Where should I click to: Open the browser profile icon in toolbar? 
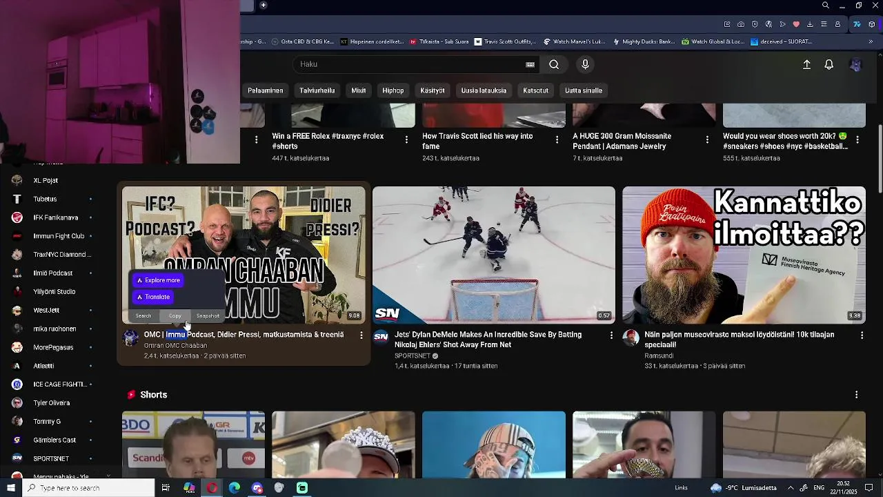pyautogui.click(x=837, y=24)
